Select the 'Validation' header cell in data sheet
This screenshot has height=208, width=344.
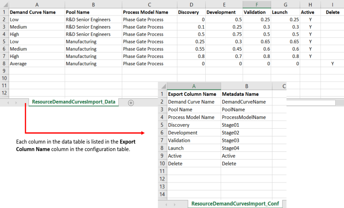257,12
